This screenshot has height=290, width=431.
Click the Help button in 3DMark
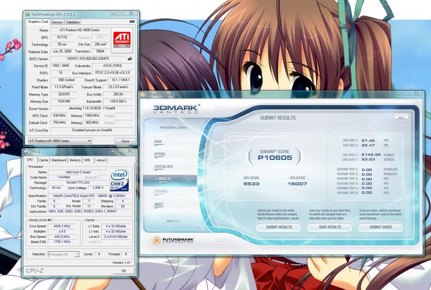click(401, 118)
